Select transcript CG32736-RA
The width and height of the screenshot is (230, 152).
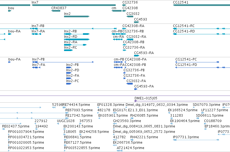coord(134,48)
